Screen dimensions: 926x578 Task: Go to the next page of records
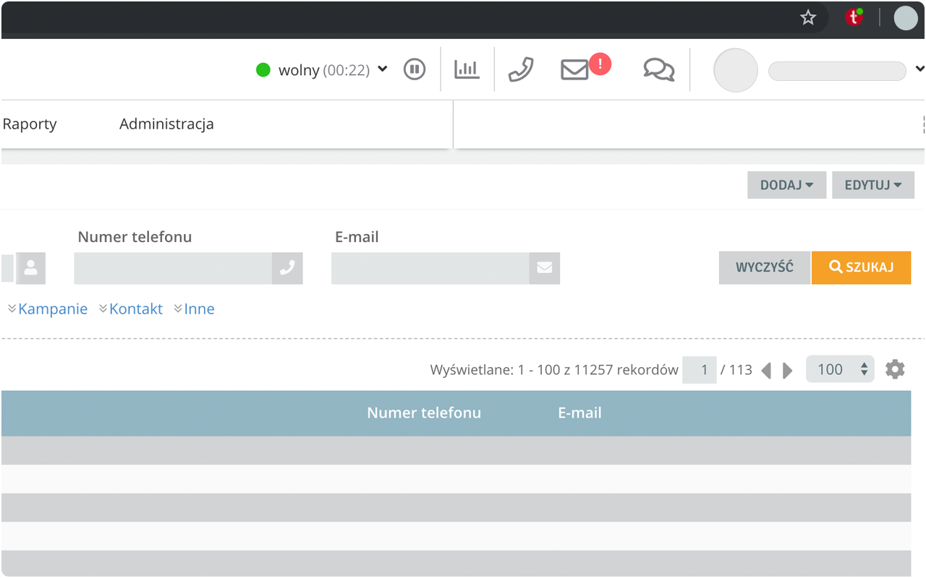[788, 371]
